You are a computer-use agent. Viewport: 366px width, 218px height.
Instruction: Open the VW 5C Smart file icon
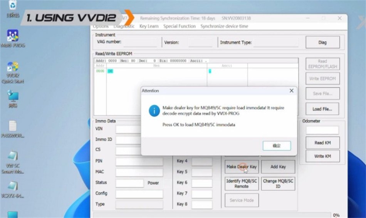pyautogui.click(x=13, y=156)
